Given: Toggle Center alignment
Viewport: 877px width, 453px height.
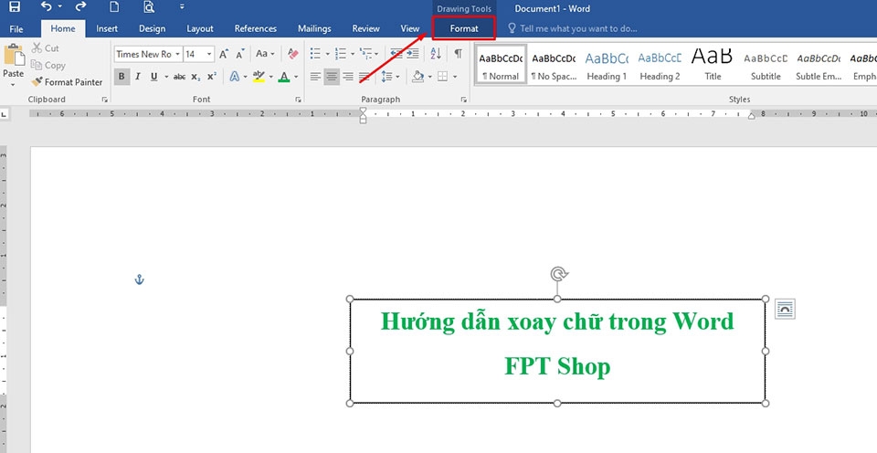Looking at the screenshot, I should [332, 77].
